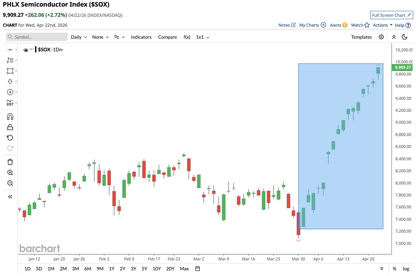416x276 pixels.
Task: Select the 1M time range
Action: 51,269
